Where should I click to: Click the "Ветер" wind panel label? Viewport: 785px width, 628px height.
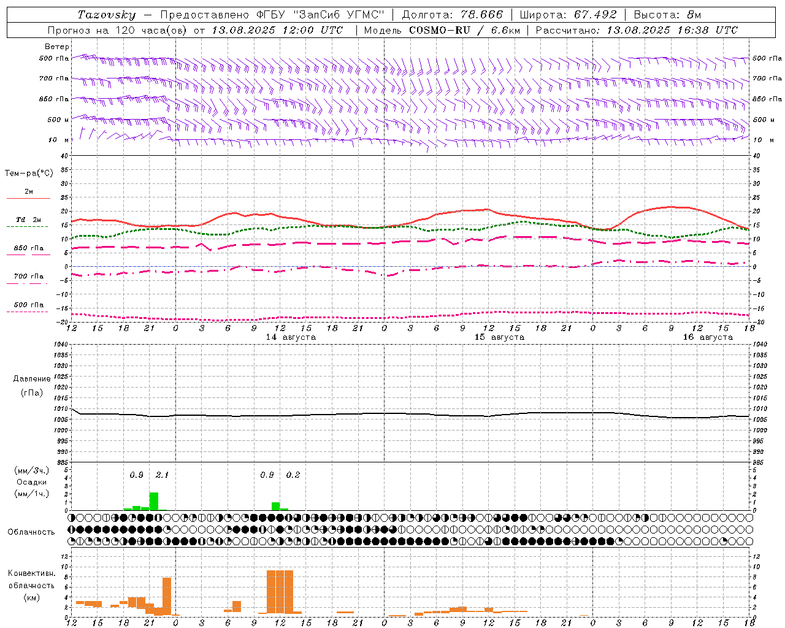pyautogui.click(x=57, y=47)
